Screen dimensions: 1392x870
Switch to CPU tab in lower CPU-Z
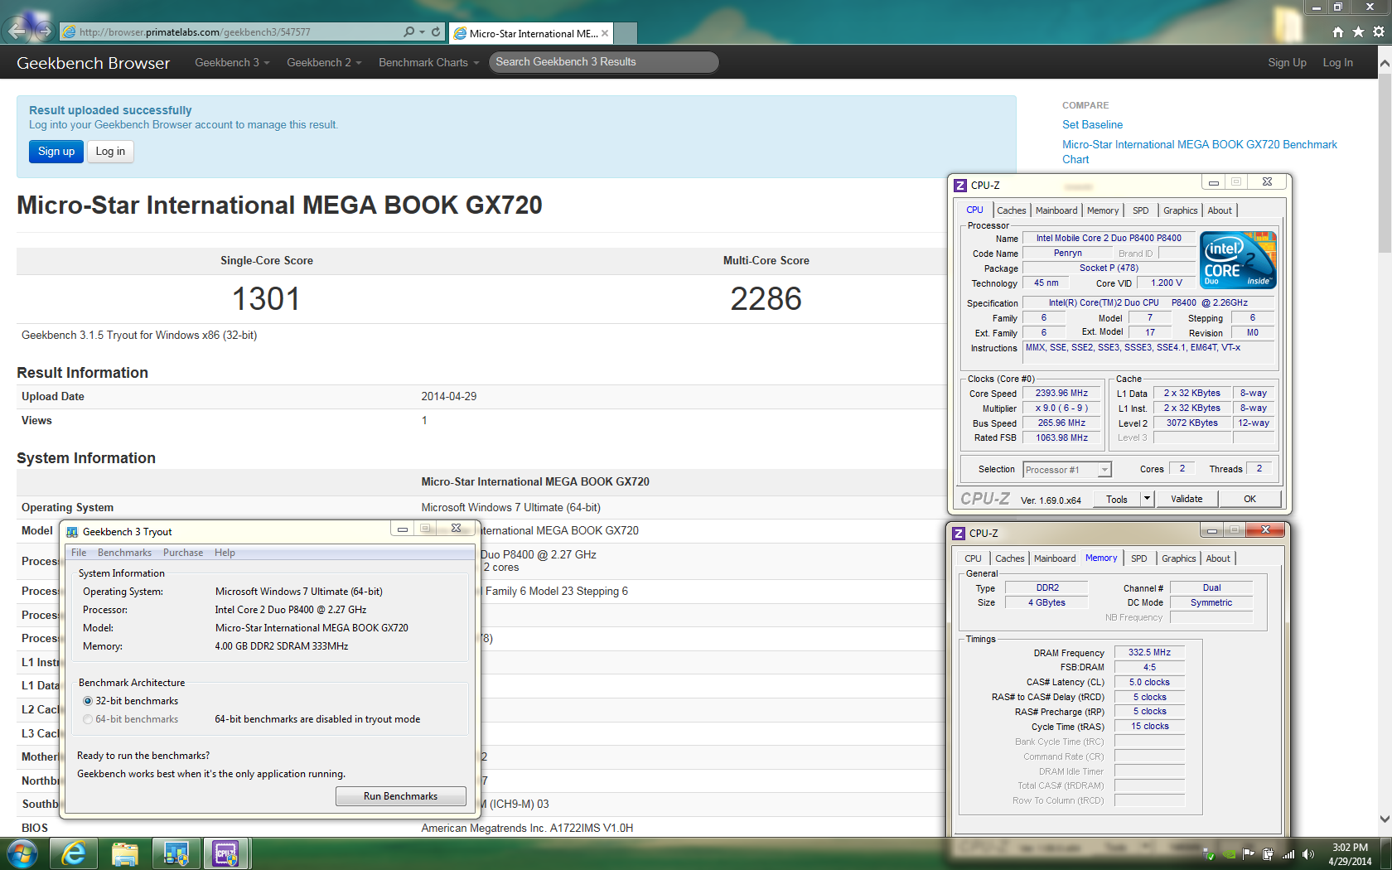(x=973, y=558)
